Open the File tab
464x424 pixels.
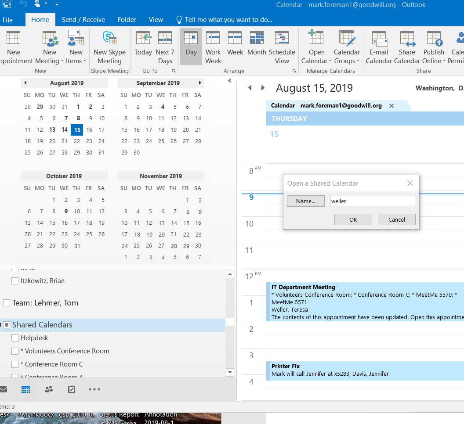[x=8, y=20]
